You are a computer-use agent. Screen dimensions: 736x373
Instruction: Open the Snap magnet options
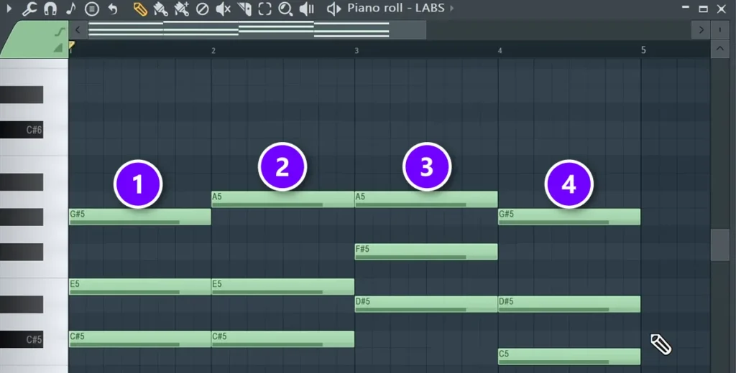click(50, 9)
